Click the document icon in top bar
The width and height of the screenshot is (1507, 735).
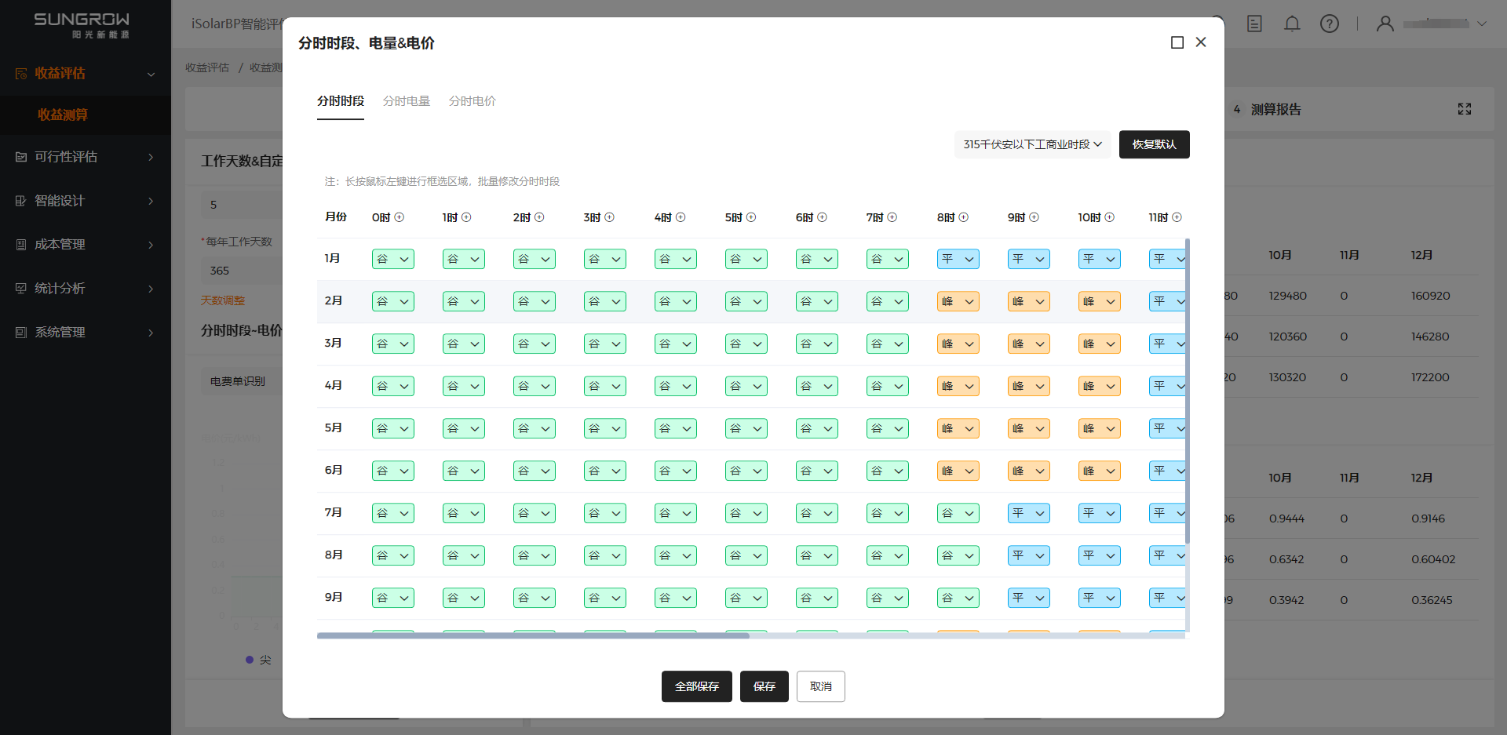pyautogui.click(x=1254, y=24)
